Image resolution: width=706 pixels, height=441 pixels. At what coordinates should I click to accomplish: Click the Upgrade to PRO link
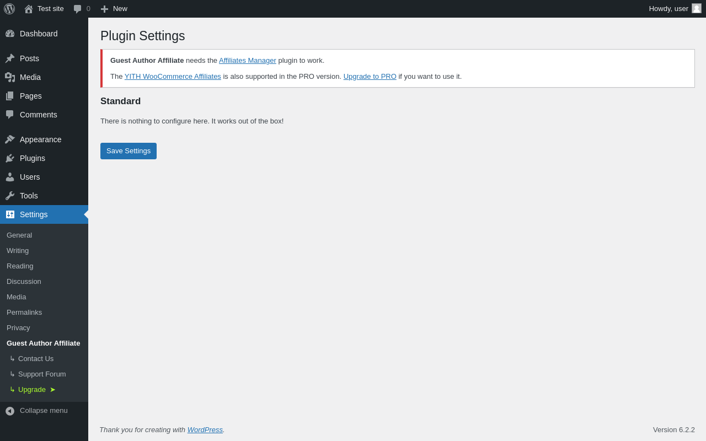click(370, 77)
